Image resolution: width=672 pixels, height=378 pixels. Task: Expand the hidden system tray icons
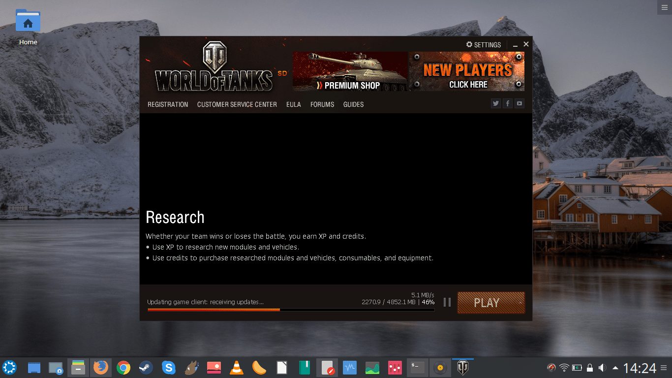[615, 368]
